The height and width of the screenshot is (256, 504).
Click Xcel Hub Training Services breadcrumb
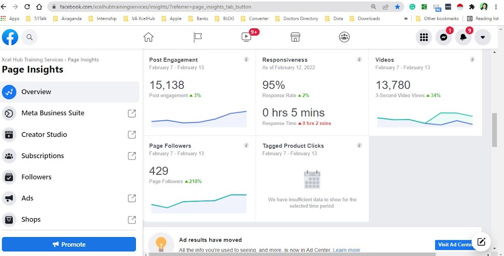[32, 59]
